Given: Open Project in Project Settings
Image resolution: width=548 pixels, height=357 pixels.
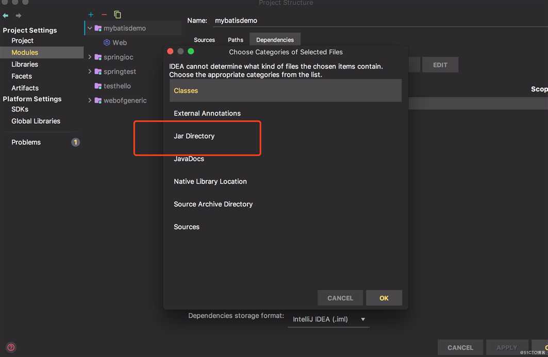Looking at the screenshot, I should coord(22,41).
